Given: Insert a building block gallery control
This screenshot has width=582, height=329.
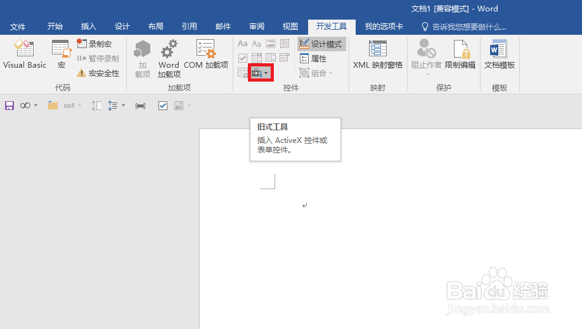Looking at the screenshot, I should pyautogui.click(x=285, y=44).
